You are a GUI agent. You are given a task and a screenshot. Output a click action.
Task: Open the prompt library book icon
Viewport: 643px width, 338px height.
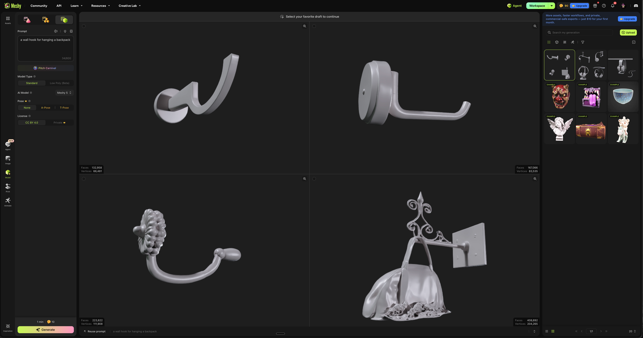(x=71, y=31)
